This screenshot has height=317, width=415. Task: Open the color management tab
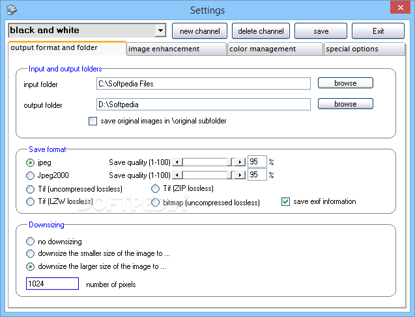(274, 49)
